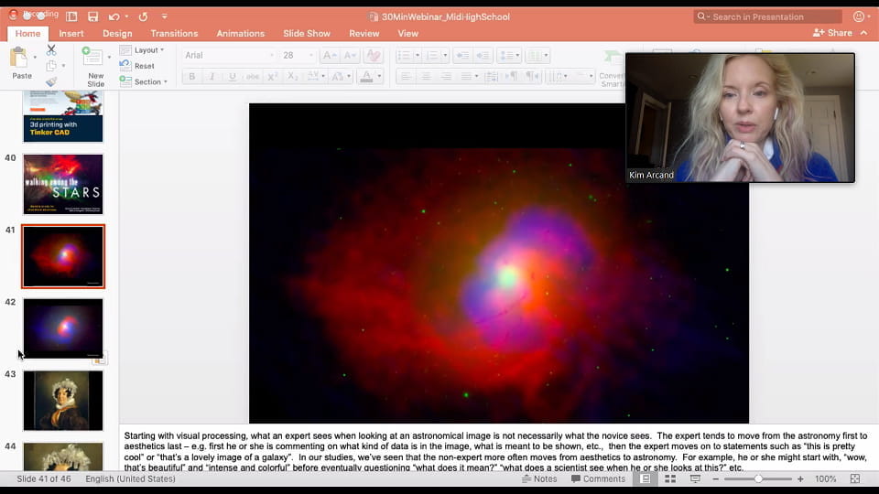Viewport: 879px width, 494px height.
Task: Open the Design ribbon tab
Action: tap(117, 34)
